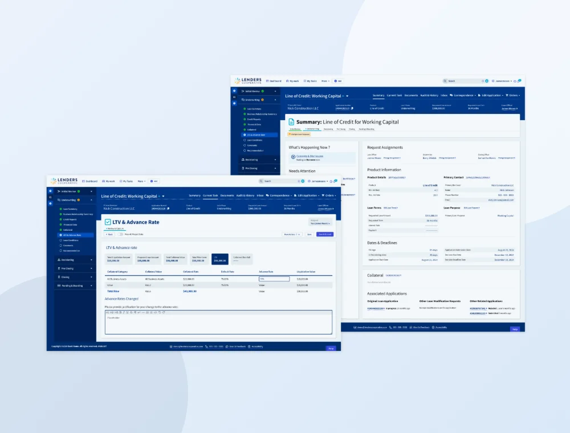Expand Funding & Boarding section in front sidebar
This screenshot has width=570, height=433.
coord(75,286)
